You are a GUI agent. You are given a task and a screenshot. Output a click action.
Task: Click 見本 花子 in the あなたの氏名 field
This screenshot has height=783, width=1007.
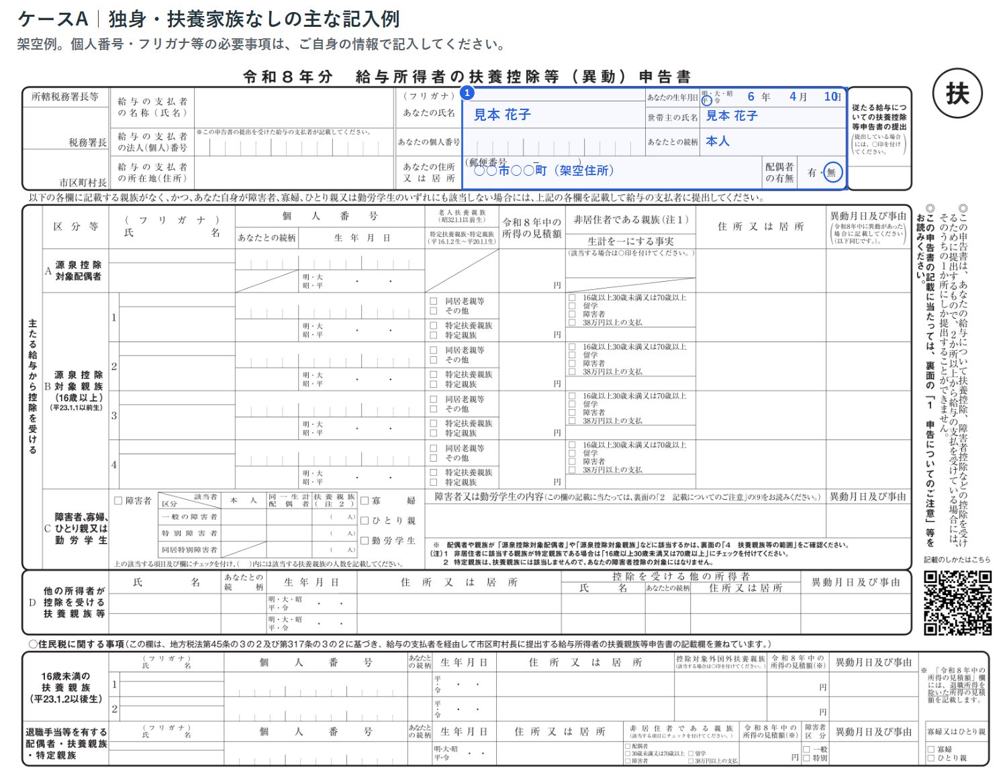pos(502,115)
